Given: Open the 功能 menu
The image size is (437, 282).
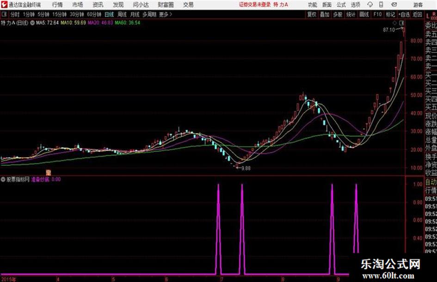Looking at the screenshot, I should coord(313,5).
